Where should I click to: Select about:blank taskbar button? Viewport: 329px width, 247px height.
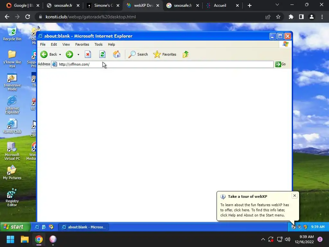(x=84, y=227)
